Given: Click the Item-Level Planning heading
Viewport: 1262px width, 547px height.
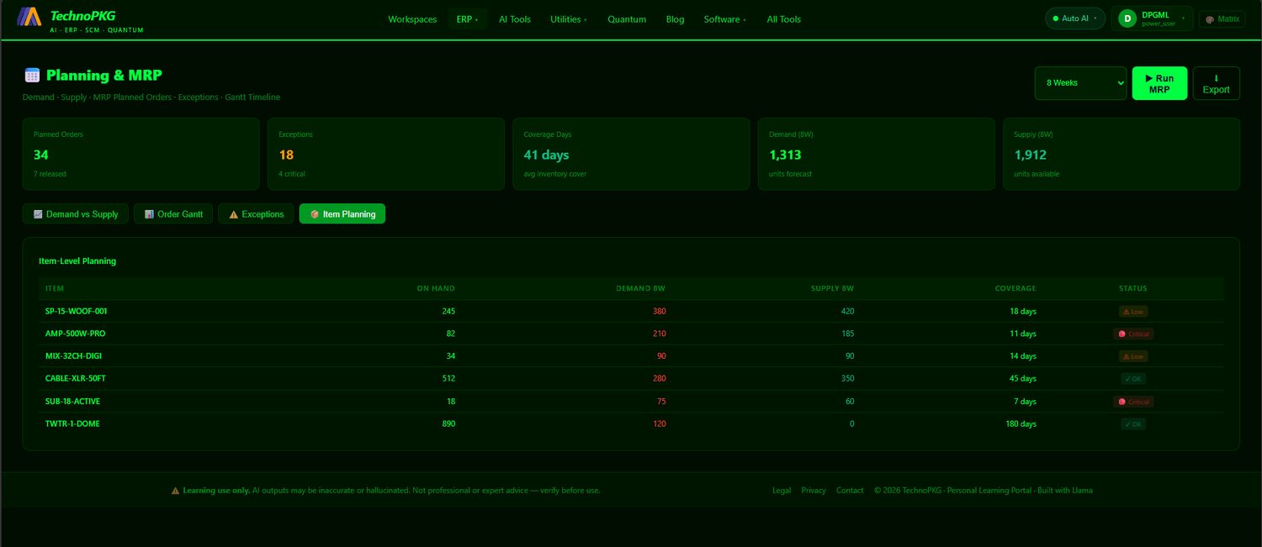Looking at the screenshot, I should (77, 260).
